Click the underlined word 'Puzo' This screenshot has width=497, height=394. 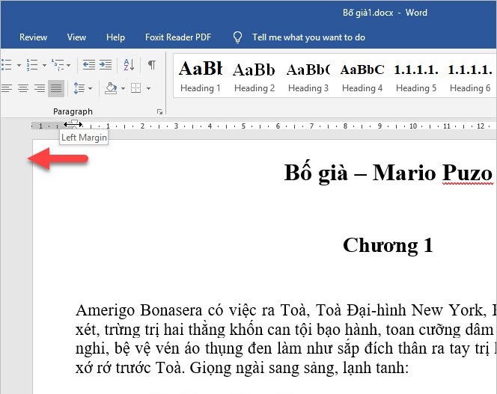point(468,173)
